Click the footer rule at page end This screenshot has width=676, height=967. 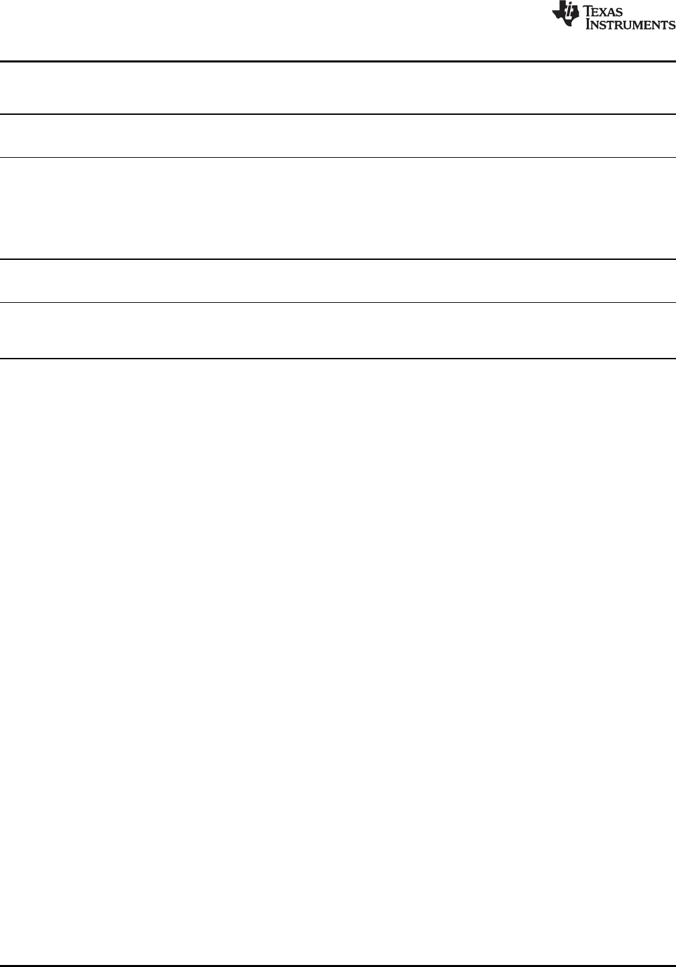pos(338,966)
